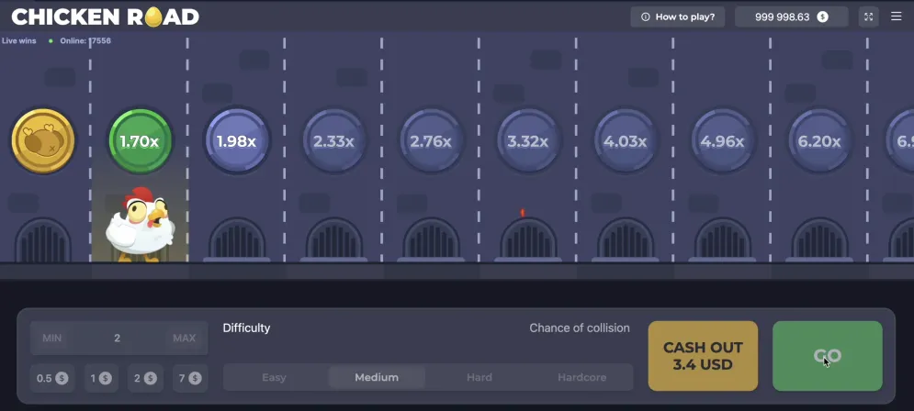
Task: Open the hamburger menu
Action: tap(897, 17)
